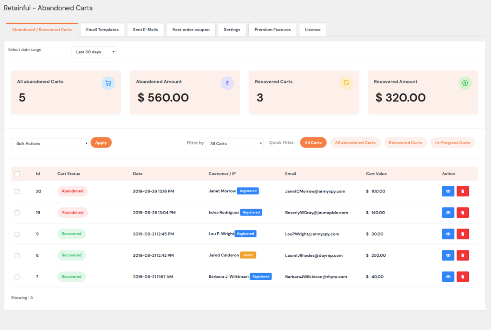Screen dimensions: 491x330
Task: Delete cart 9 of Lou P. Wright
Action: 463,234
